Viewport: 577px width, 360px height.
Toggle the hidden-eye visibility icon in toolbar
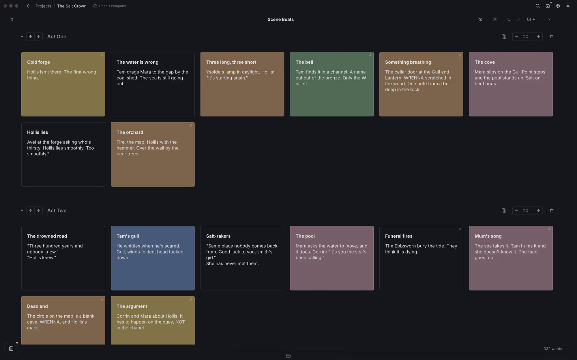480,19
